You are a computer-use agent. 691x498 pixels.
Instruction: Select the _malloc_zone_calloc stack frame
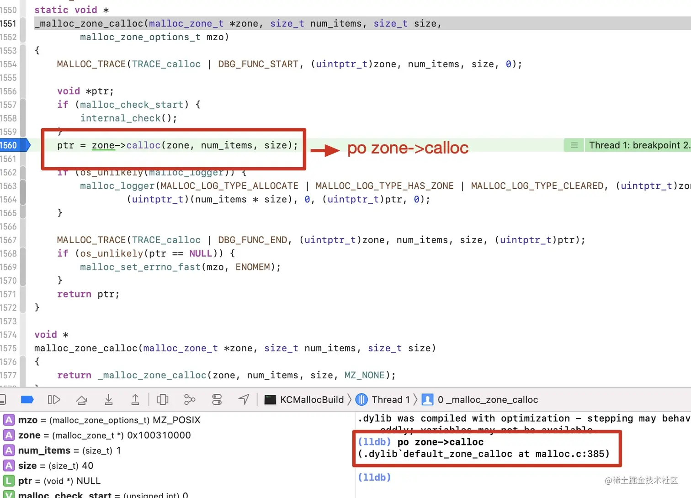point(486,399)
